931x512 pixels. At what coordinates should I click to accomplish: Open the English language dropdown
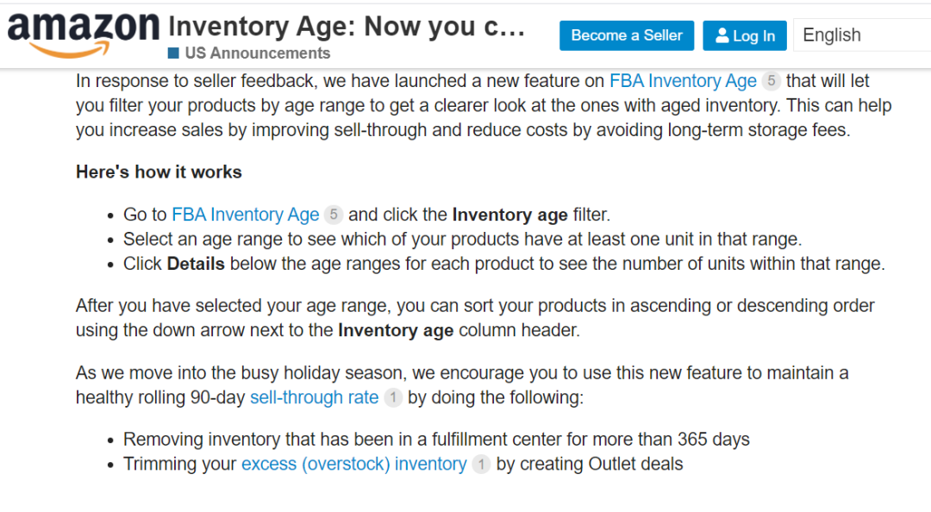[x=862, y=35]
